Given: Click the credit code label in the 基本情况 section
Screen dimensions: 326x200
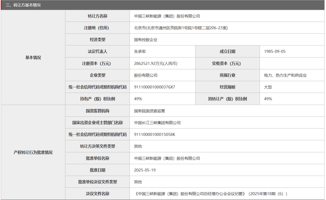Looking at the screenshot, I should tap(97, 87).
